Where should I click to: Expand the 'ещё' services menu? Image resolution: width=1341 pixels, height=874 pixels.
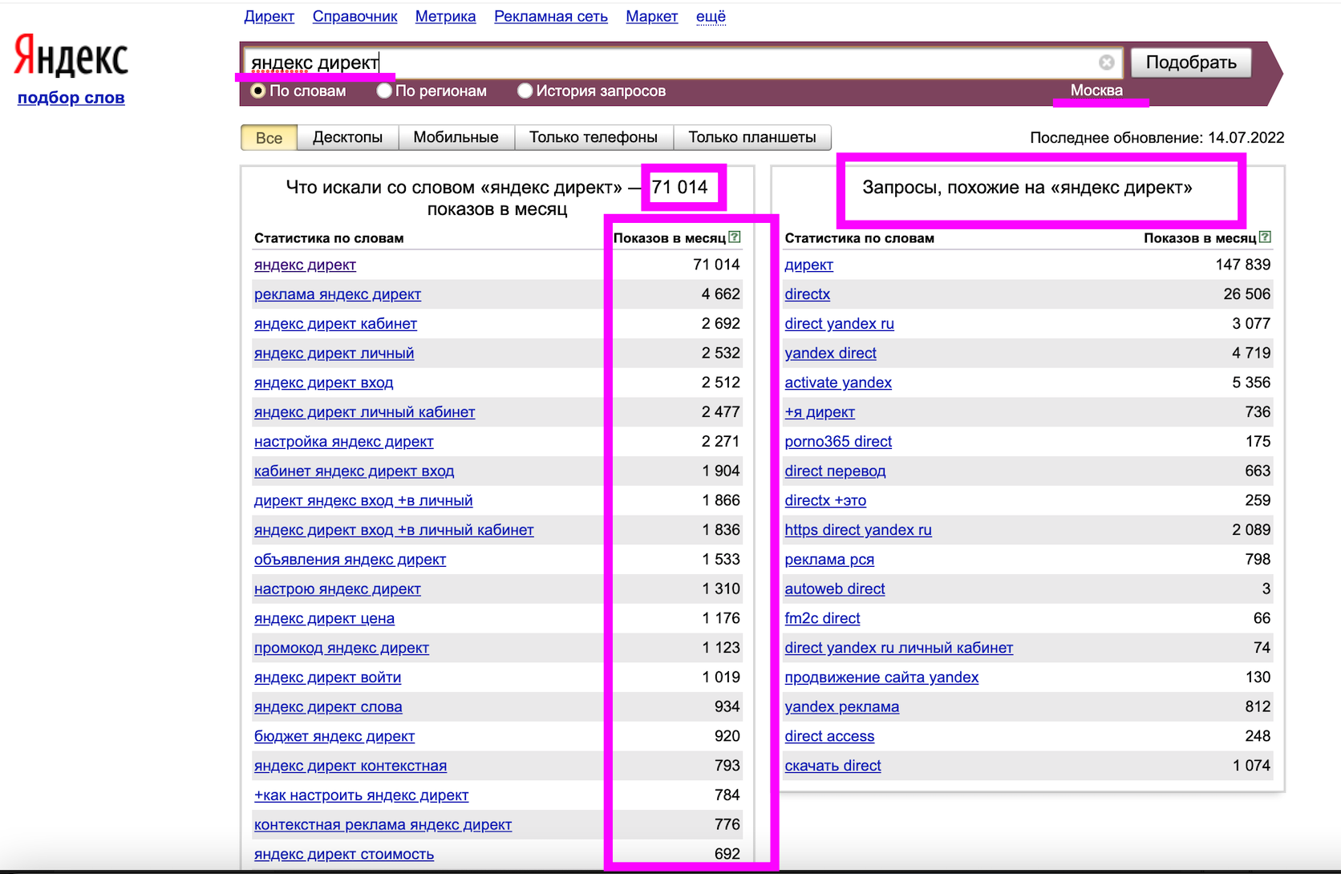point(711,16)
